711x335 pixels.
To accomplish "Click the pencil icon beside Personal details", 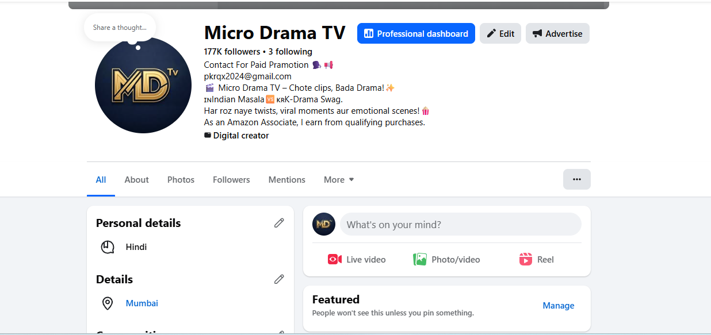I will 279,223.
